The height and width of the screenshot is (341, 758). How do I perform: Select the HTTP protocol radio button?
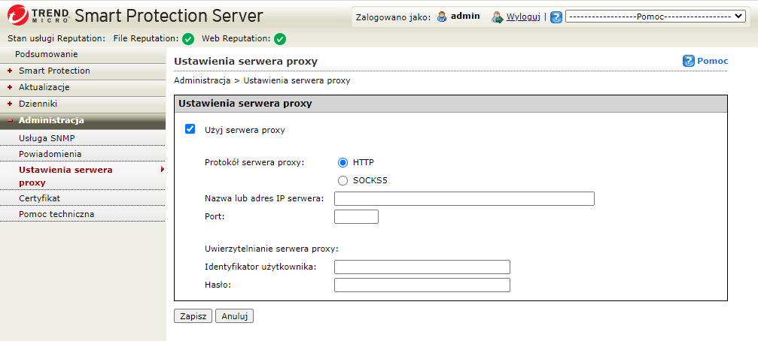tap(343, 162)
